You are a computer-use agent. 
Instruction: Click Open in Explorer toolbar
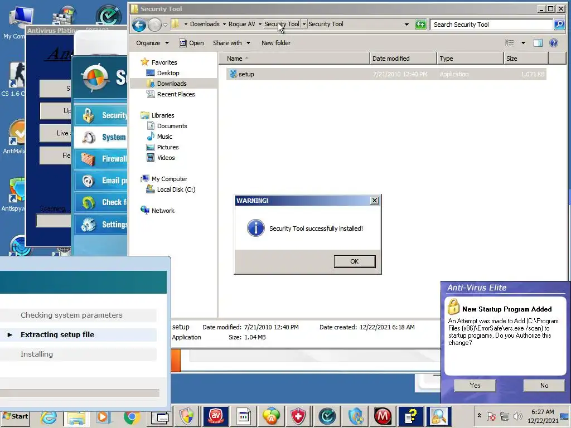pos(191,43)
